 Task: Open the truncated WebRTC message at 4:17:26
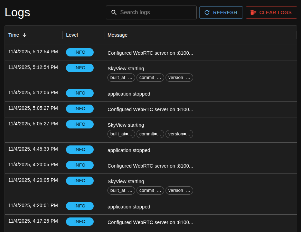coord(150,222)
